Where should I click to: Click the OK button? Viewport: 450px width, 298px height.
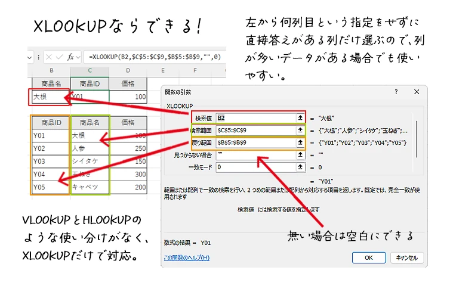click(x=369, y=258)
